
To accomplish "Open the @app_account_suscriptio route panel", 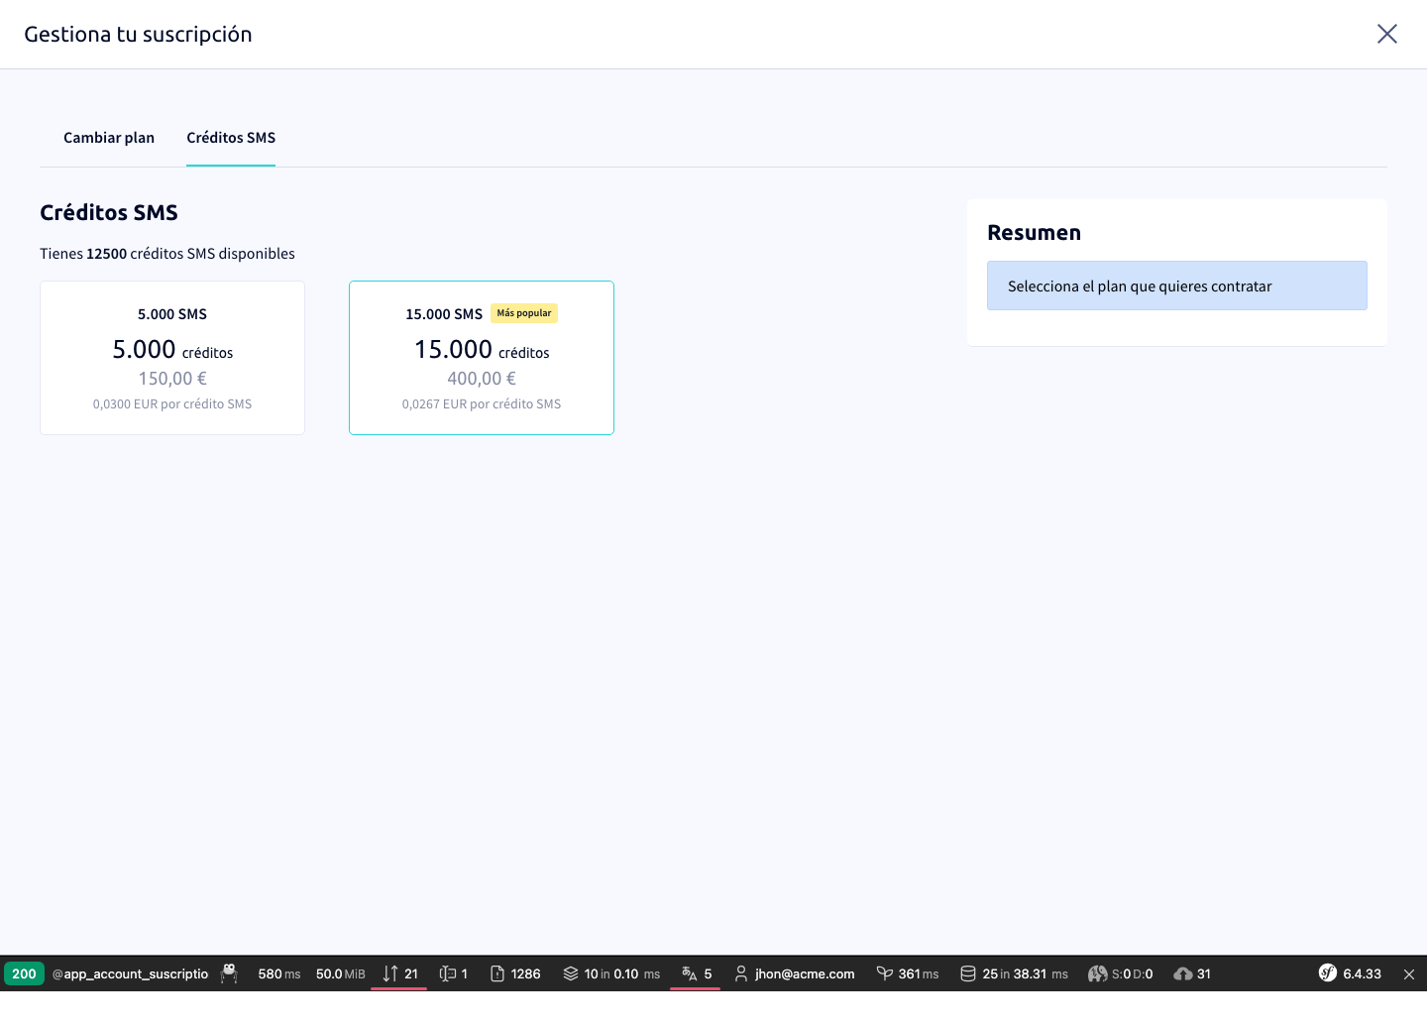I will [130, 973].
